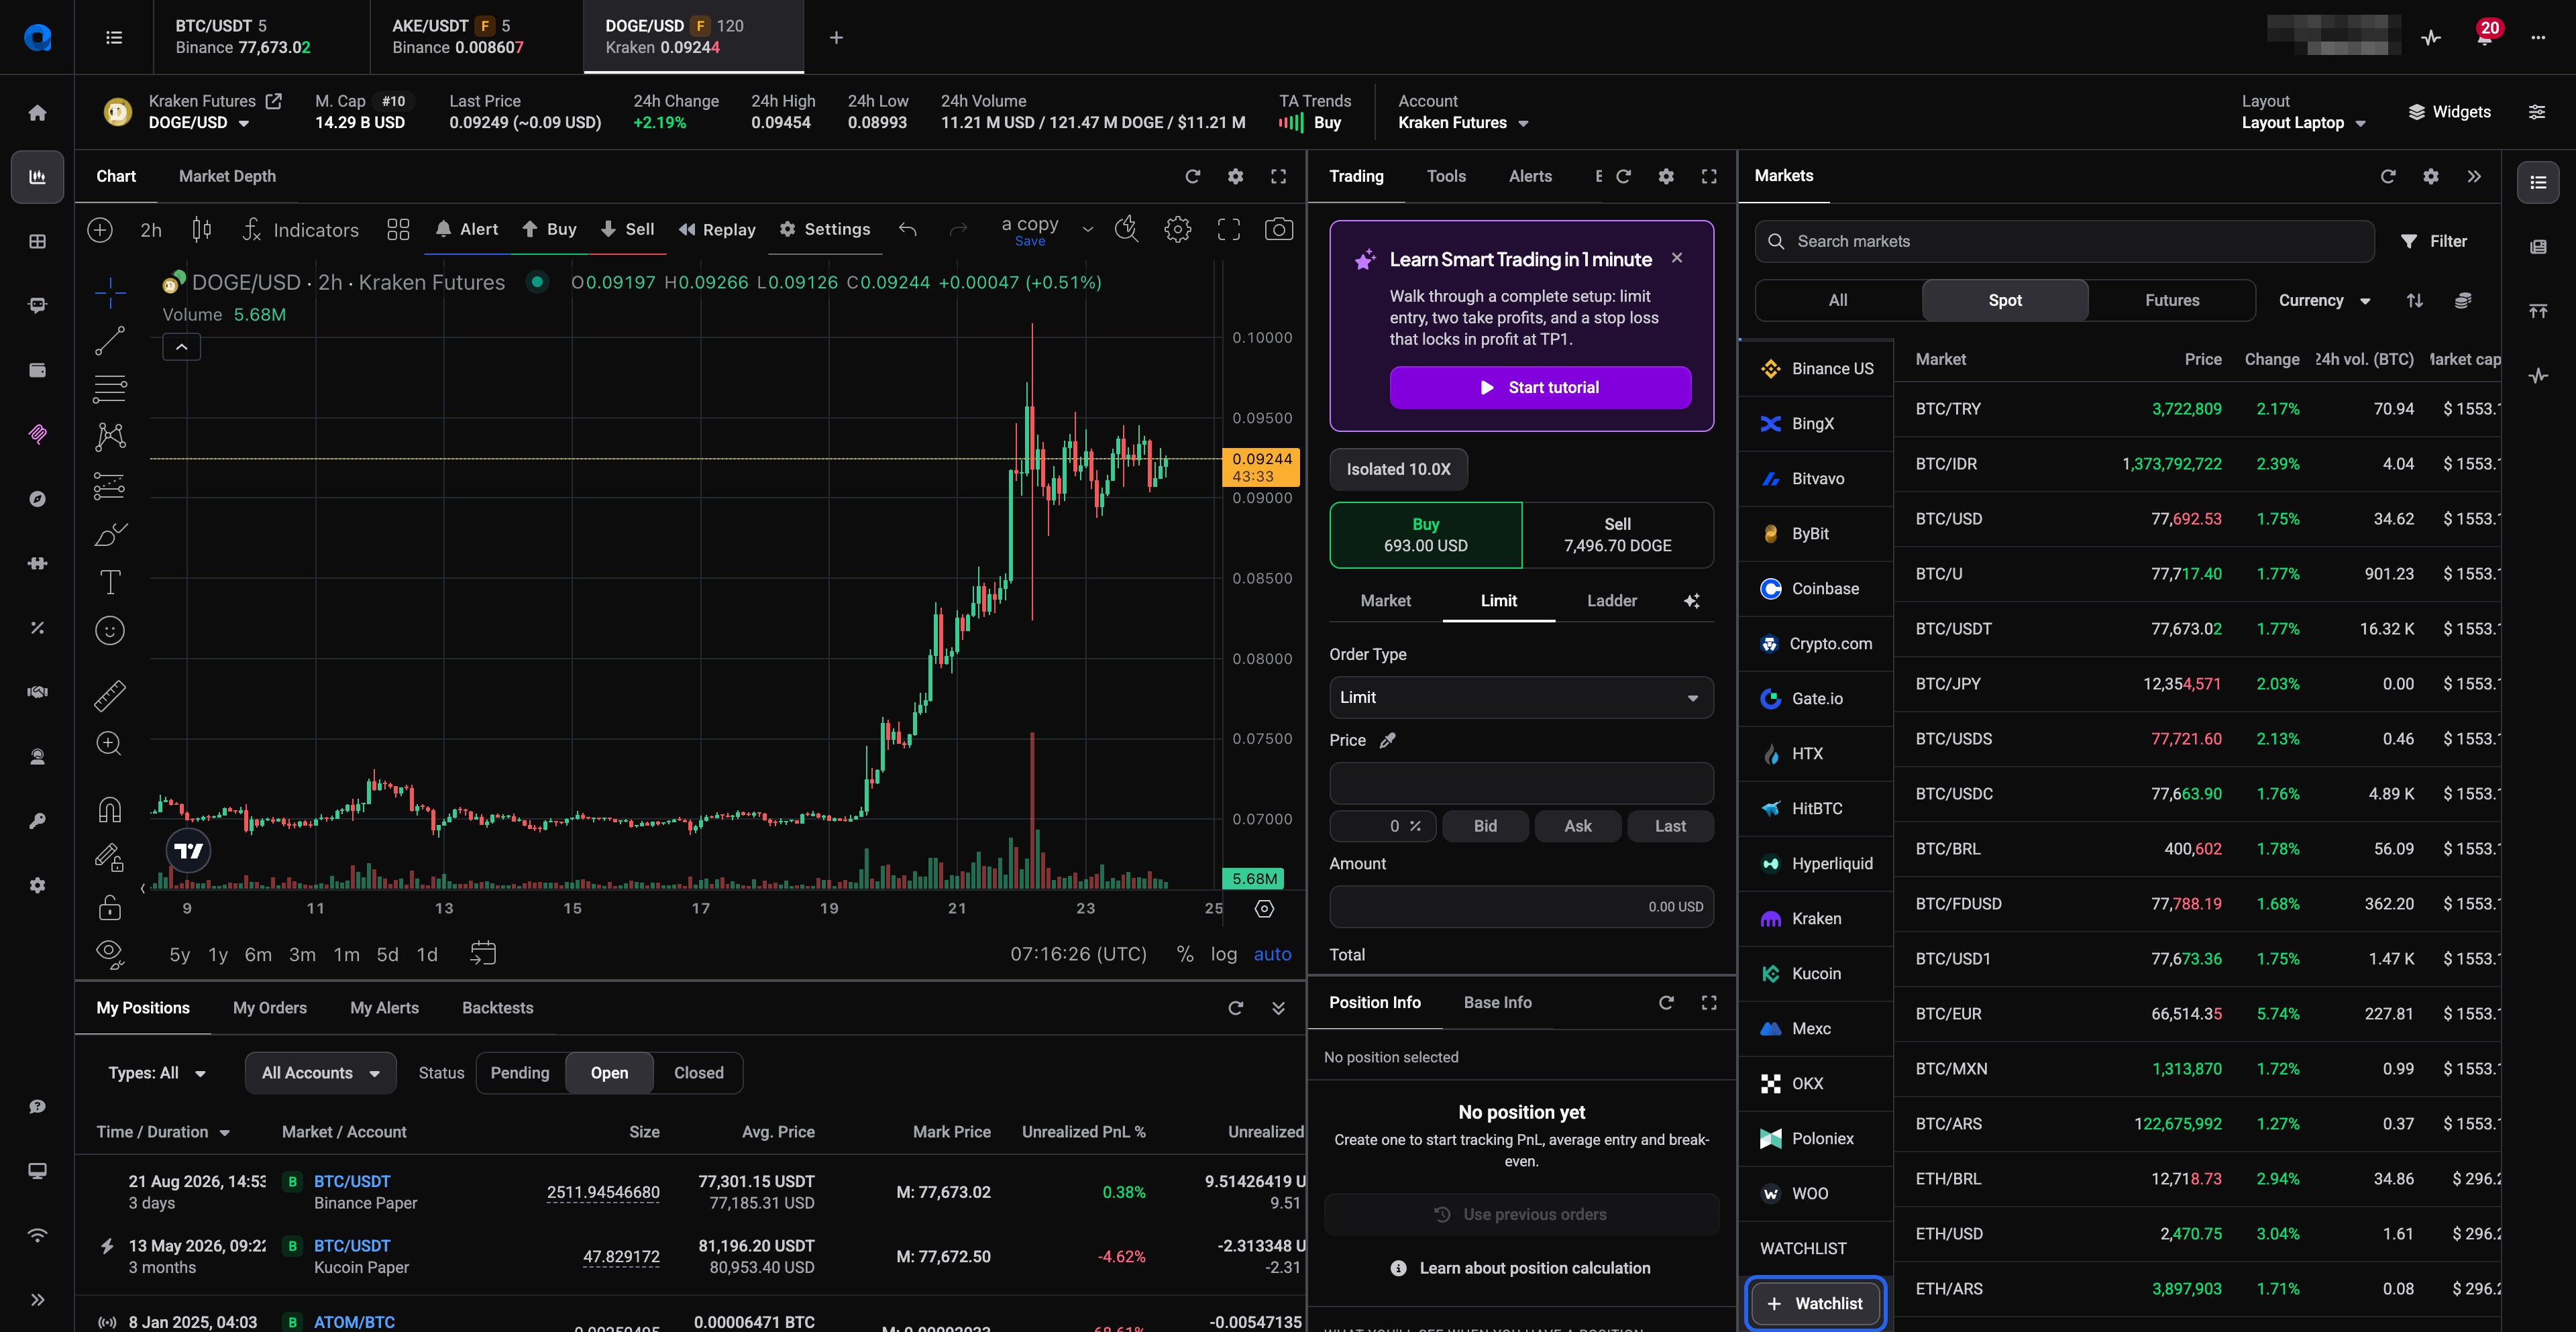2576x1332 pixels.
Task: Sort the markets list with arrows icon
Action: [2415, 300]
